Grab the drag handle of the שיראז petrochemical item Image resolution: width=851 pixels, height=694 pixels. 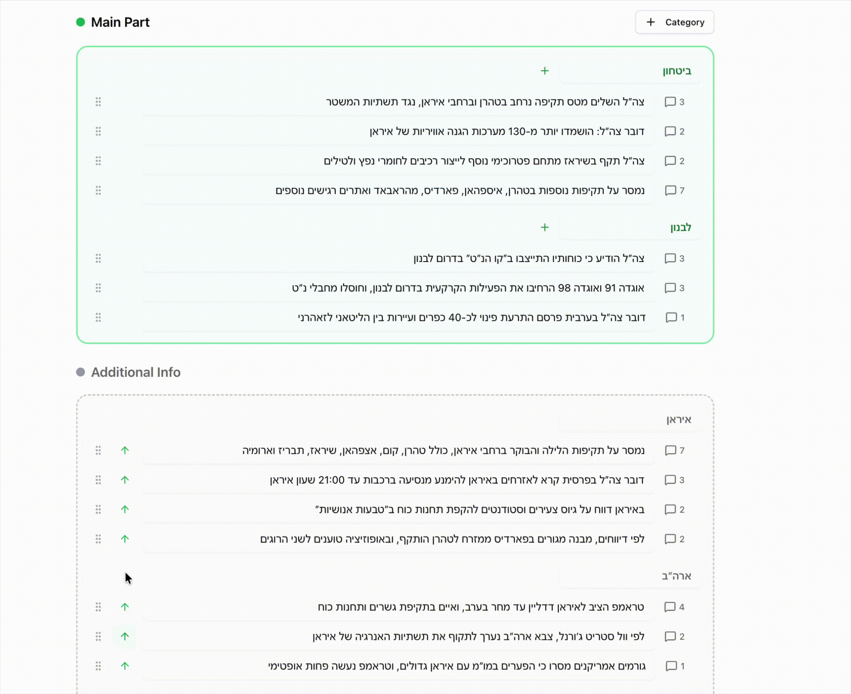[x=98, y=161]
